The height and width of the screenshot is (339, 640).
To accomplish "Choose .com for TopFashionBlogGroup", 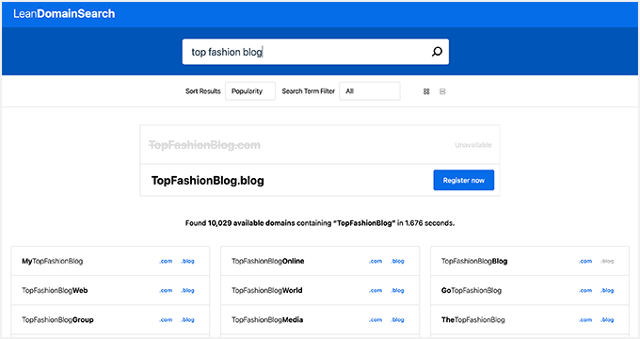I will coord(166,320).
